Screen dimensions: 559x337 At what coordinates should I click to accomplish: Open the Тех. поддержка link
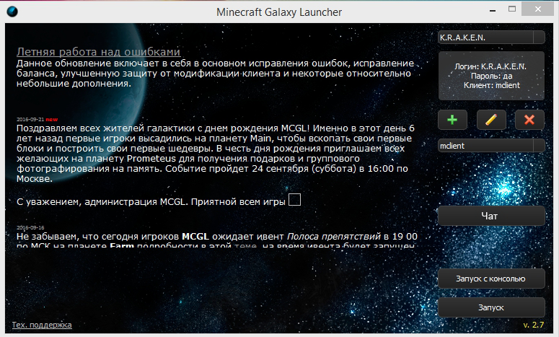pyautogui.click(x=42, y=325)
